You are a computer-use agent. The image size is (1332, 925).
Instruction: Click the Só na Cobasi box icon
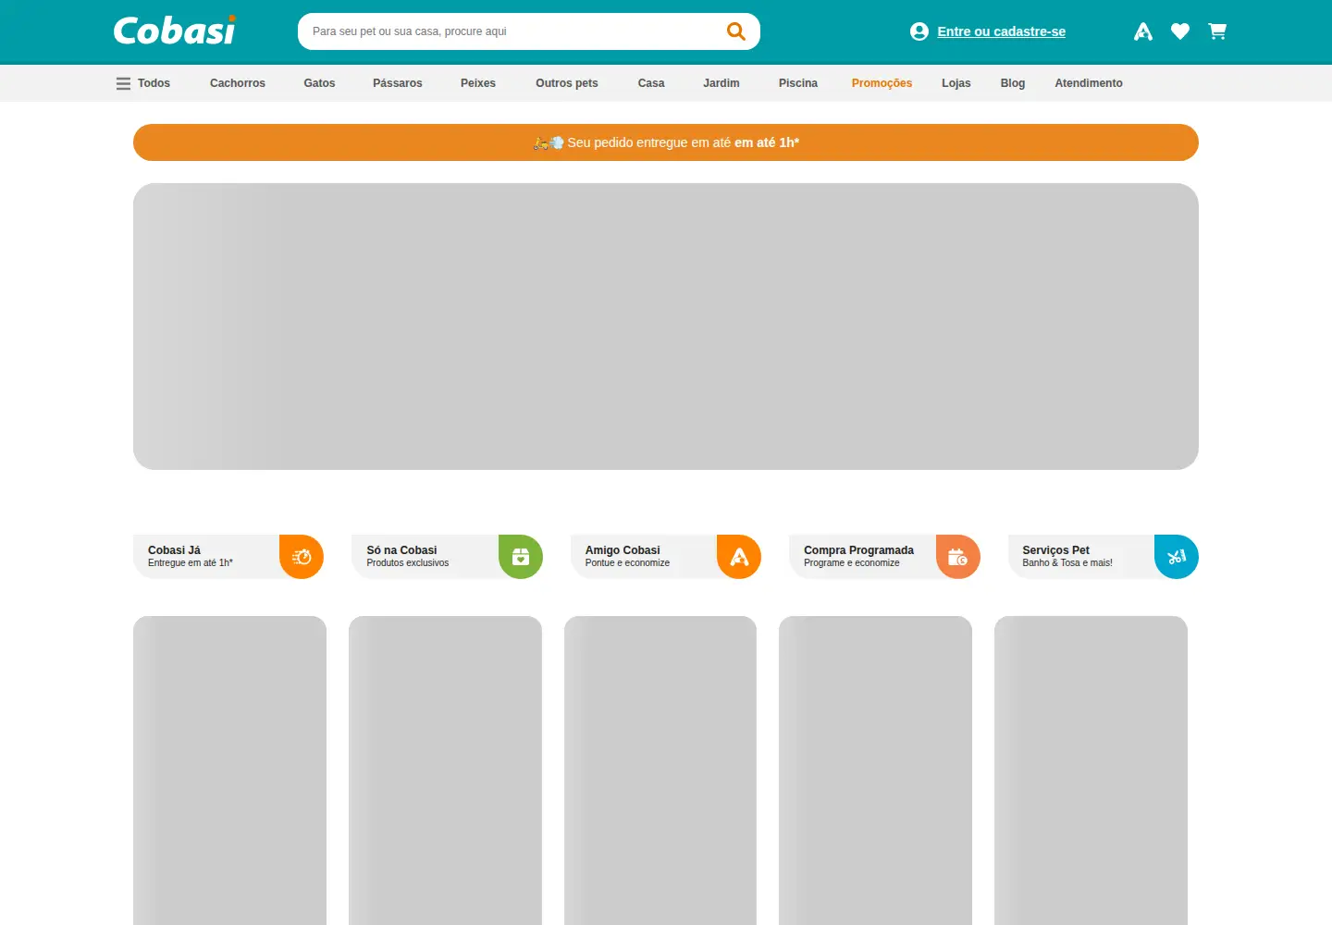coord(521,557)
